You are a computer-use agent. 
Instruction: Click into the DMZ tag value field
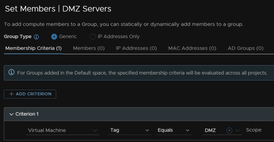click(x=213, y=130)
